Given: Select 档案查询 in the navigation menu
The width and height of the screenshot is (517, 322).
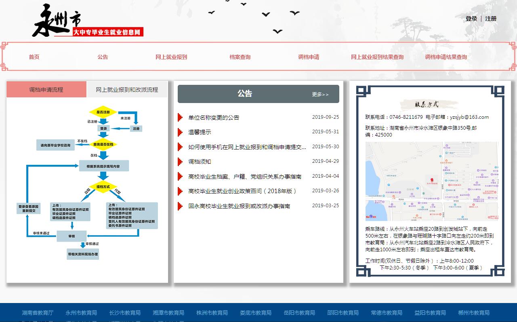Looking at the screenshot, I should click(240, 57).
